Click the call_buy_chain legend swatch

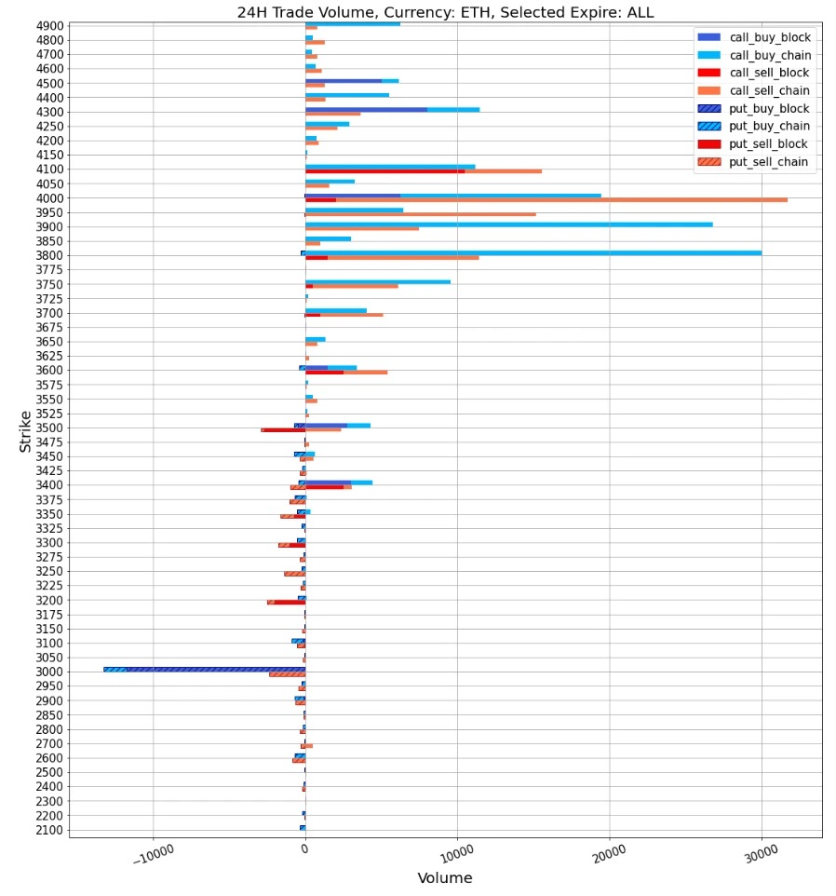tap(709, 55)
